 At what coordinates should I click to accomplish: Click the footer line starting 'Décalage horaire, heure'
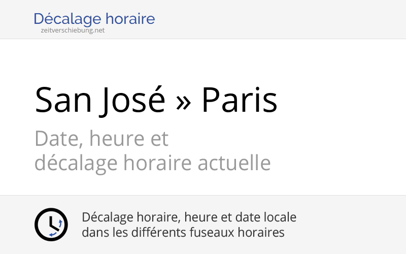[x=189, y=217]
